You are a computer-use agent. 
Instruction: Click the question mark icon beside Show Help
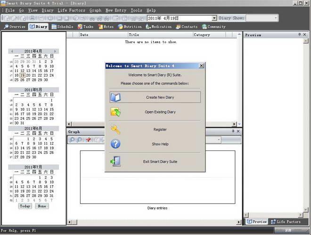(x=115, y=144)
